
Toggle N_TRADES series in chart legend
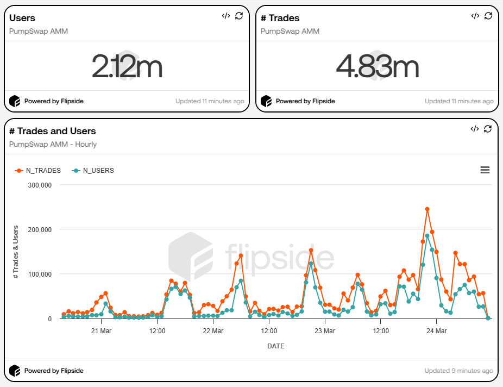(x=38, y=170)
